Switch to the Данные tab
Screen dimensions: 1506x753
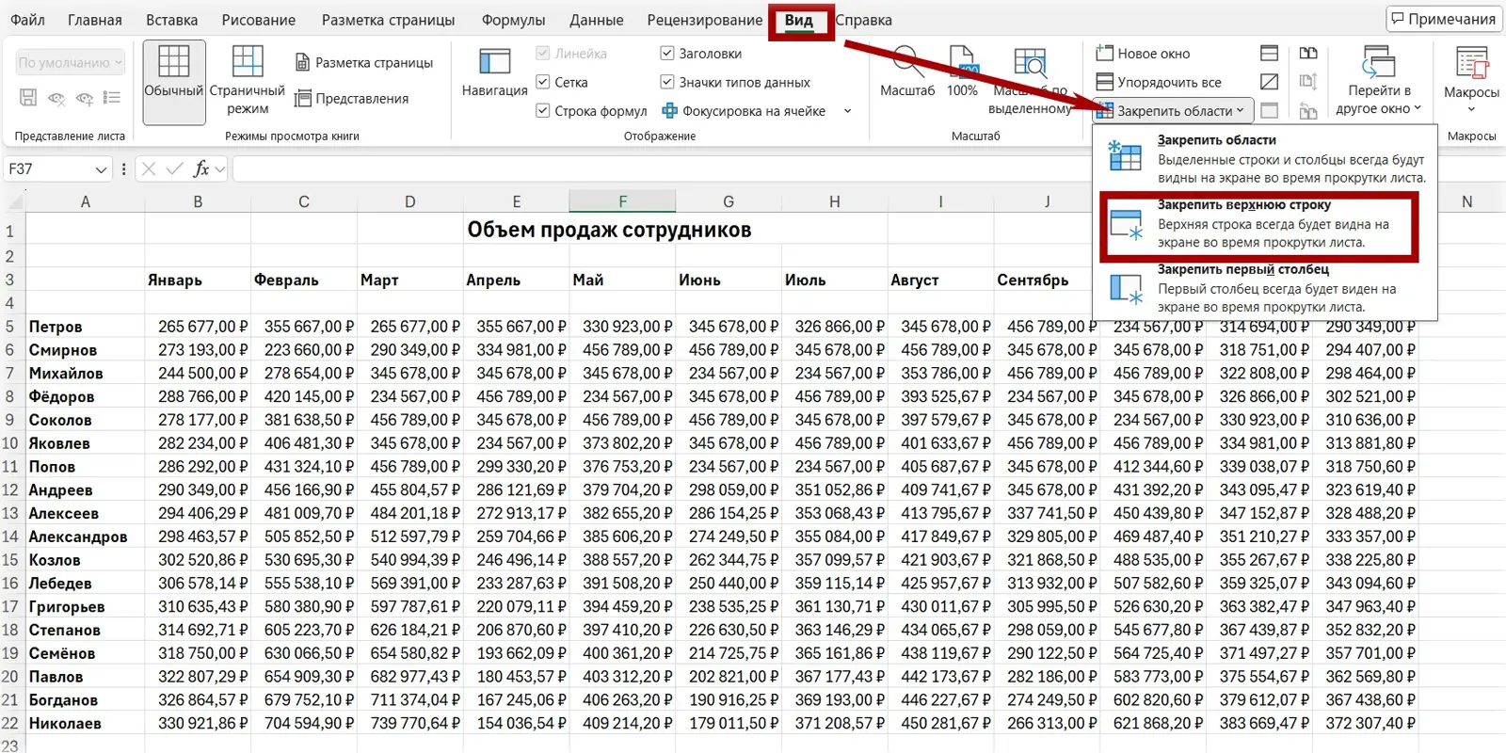click(x=597, y=20)
